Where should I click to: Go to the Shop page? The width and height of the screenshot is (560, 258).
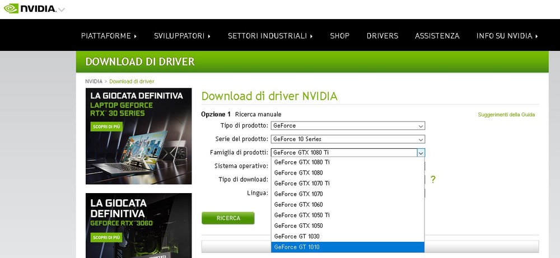pos(339,36)
